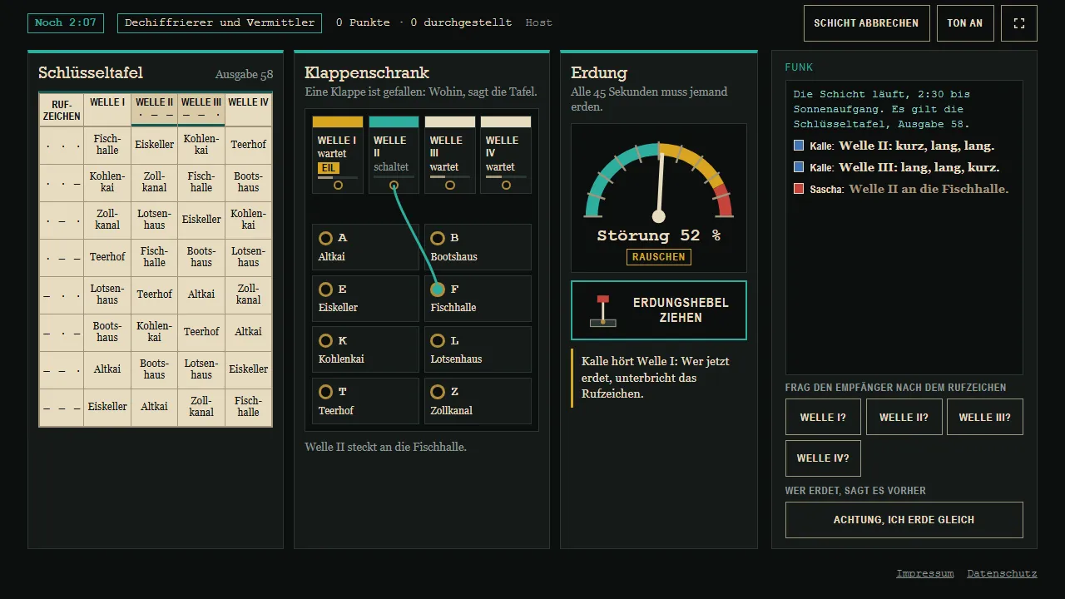Image resolution: width=1065 pixels, height=599 pixels.
Task: Ask recipient with WELLE II? button
Action: (904, 417)
